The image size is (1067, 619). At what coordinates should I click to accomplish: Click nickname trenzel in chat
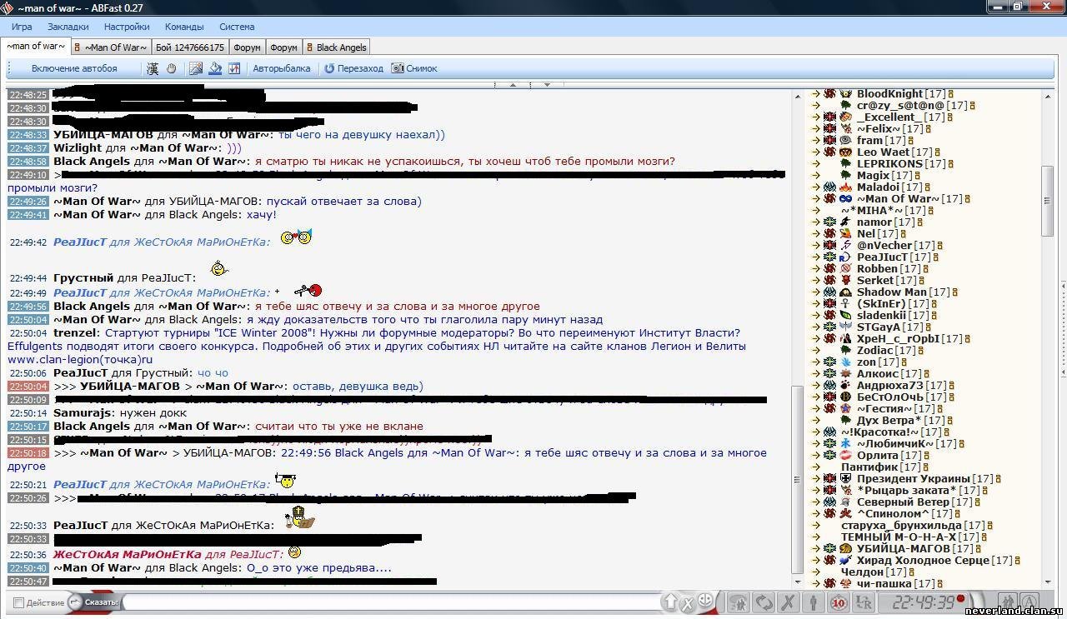pyautogui.click(x=75, y=333)
